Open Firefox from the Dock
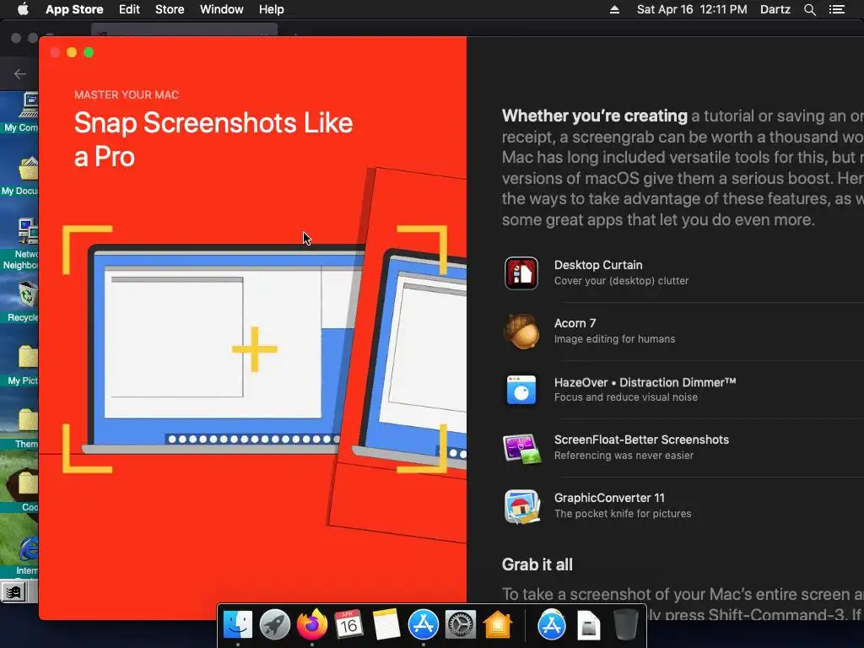This screenshot has width=864, height=648. pos(311,624)
